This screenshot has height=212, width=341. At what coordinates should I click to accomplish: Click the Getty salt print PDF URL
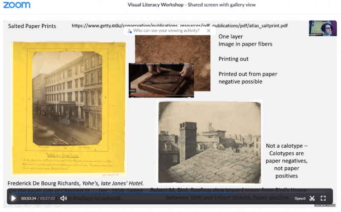pyautogui.click(x=179, y=26)
